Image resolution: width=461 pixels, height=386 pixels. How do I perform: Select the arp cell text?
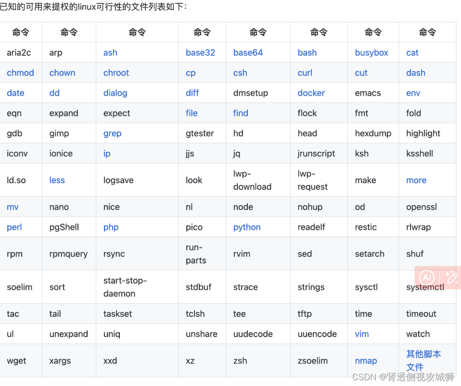point(56,53)
